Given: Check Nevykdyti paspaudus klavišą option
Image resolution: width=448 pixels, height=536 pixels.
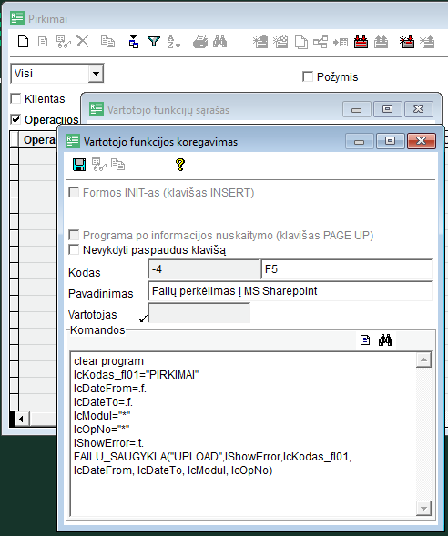Looking at the screenshot, I should [74, 249].
